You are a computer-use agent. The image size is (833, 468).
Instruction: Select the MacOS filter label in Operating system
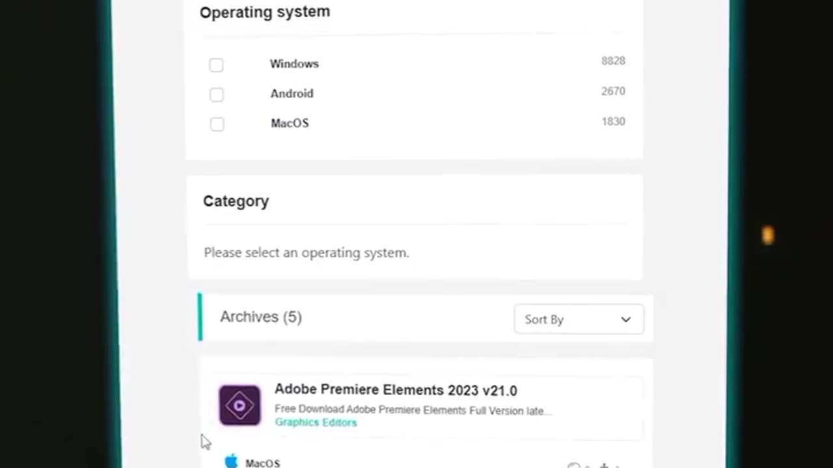pyautogui.click(x=290, y=123)
